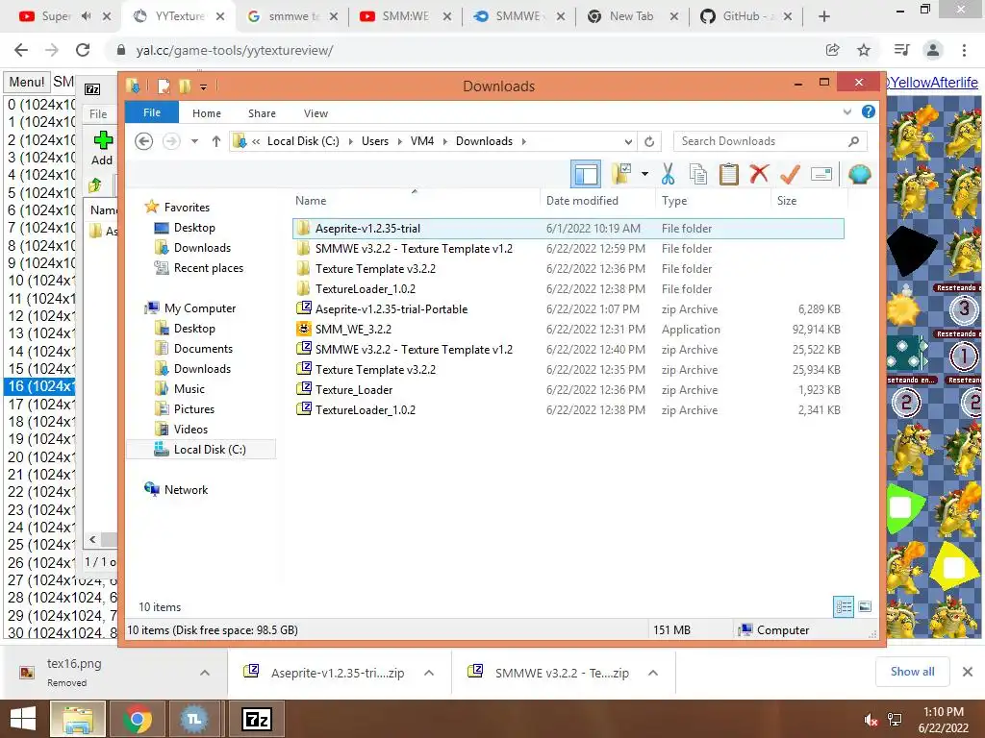Viewport: 985px width, 738px height.
Task: Select Aseprite-v1.2.35-trial-Portable zip archive
Action: (x=568, y=308)
